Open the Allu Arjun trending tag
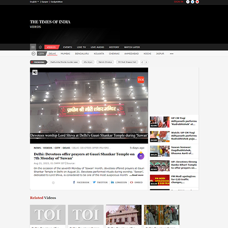 (88, 62)
